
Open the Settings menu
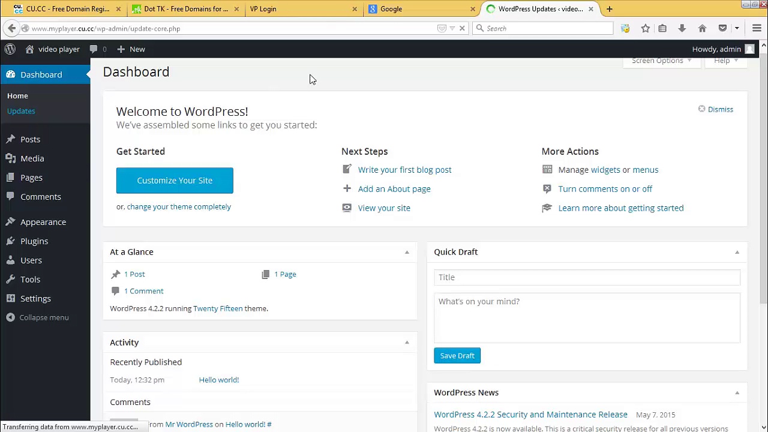(35, 299)
